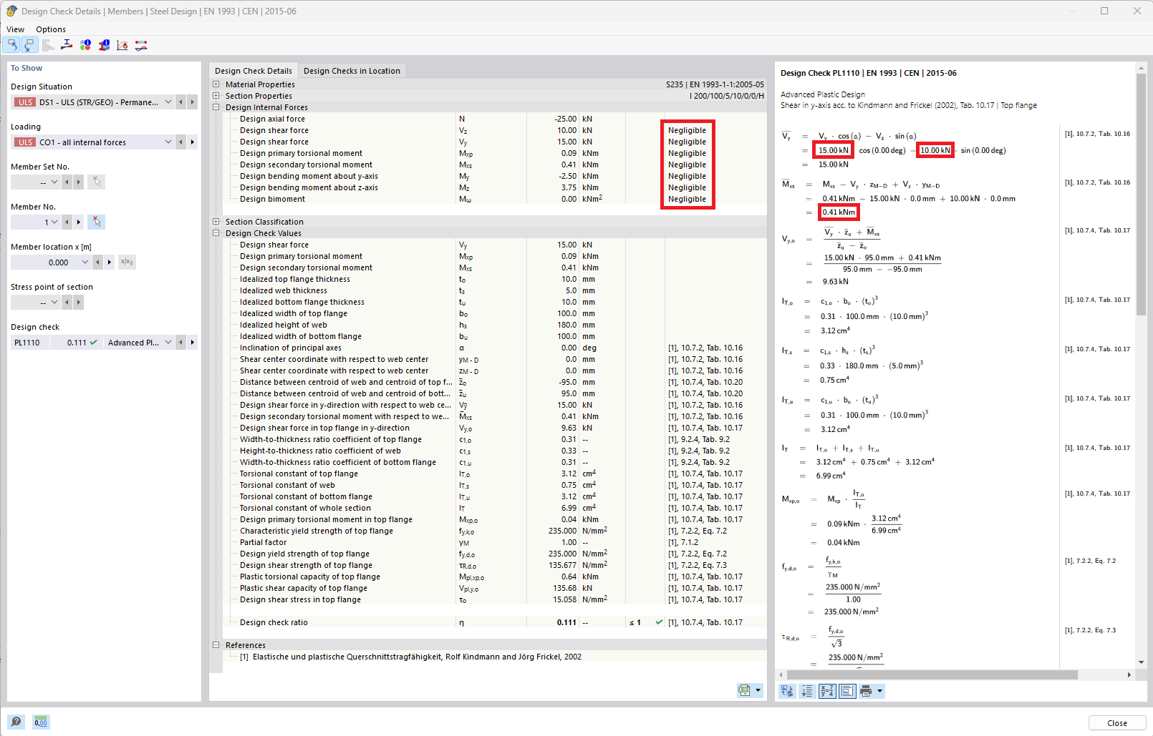The image size is (1153, 736).
Task: Open the red I-beam section info icon
Action: point(104,45)
